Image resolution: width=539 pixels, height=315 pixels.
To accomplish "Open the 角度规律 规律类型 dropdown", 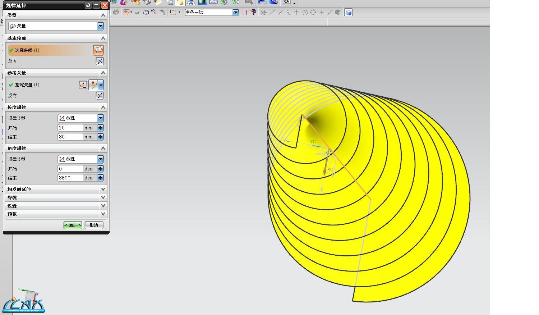I will tap(100, 159).
